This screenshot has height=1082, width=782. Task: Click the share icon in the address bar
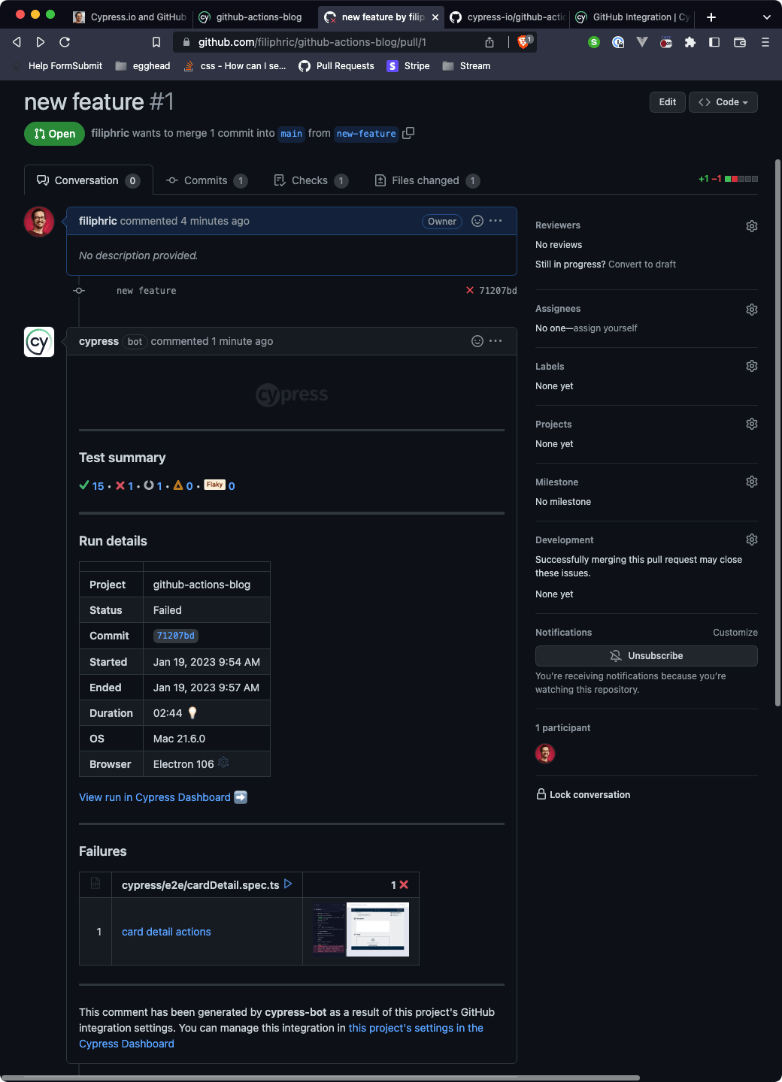point(490,42)
